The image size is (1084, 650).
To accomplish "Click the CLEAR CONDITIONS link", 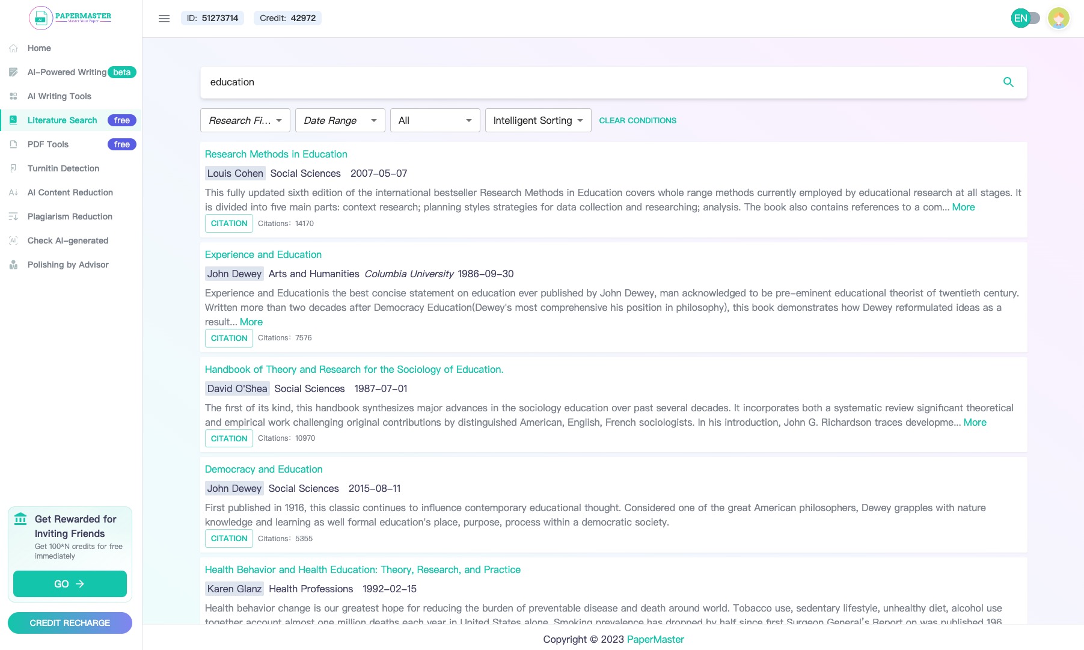I will pyautogui.click(x=637, y=120).
